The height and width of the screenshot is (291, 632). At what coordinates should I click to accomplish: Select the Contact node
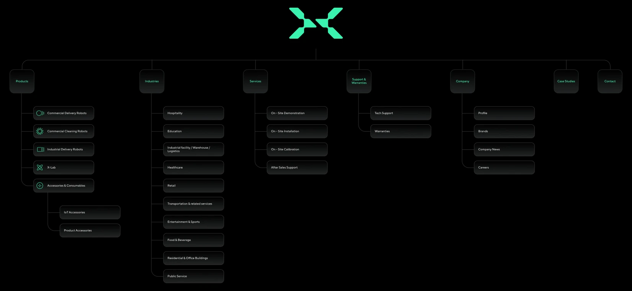[610, 81]
